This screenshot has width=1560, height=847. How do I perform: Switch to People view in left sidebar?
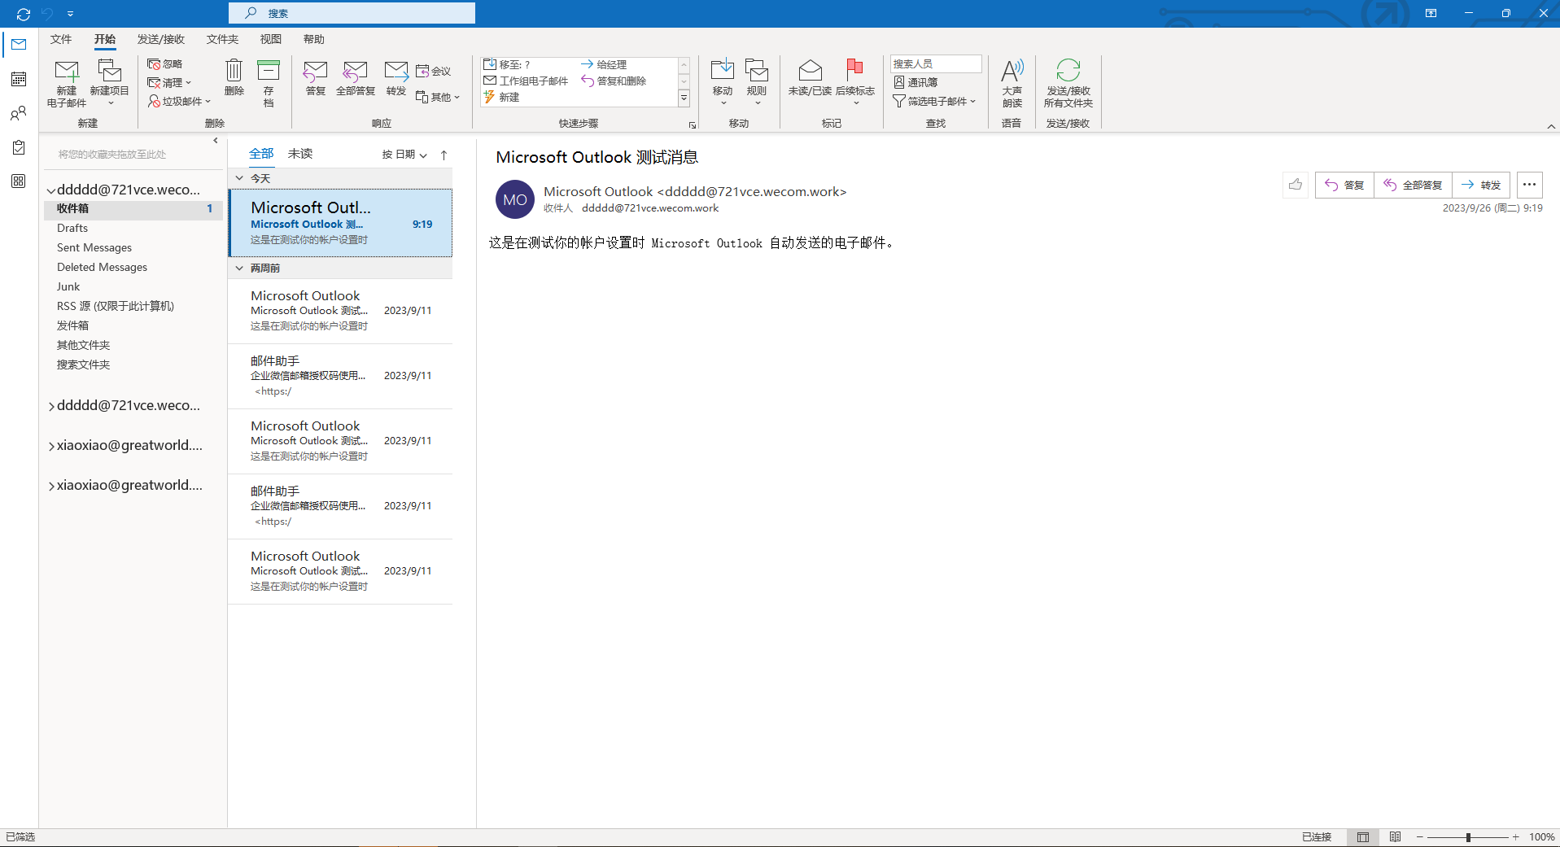(18, 113)
